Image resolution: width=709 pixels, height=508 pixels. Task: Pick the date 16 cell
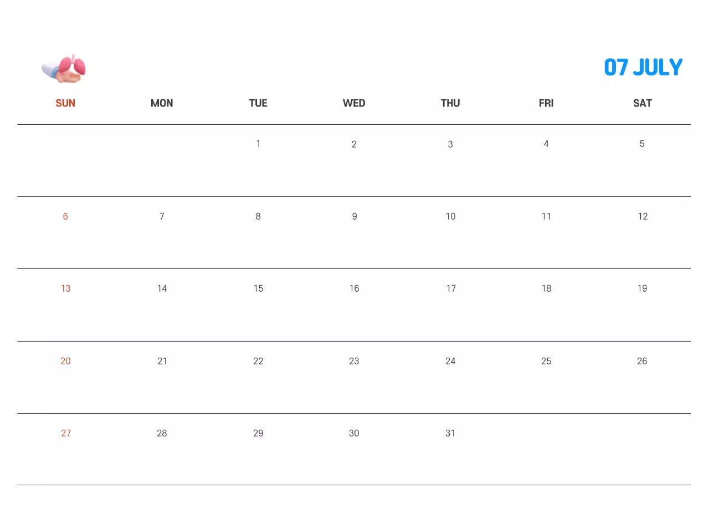click(354, 288)
